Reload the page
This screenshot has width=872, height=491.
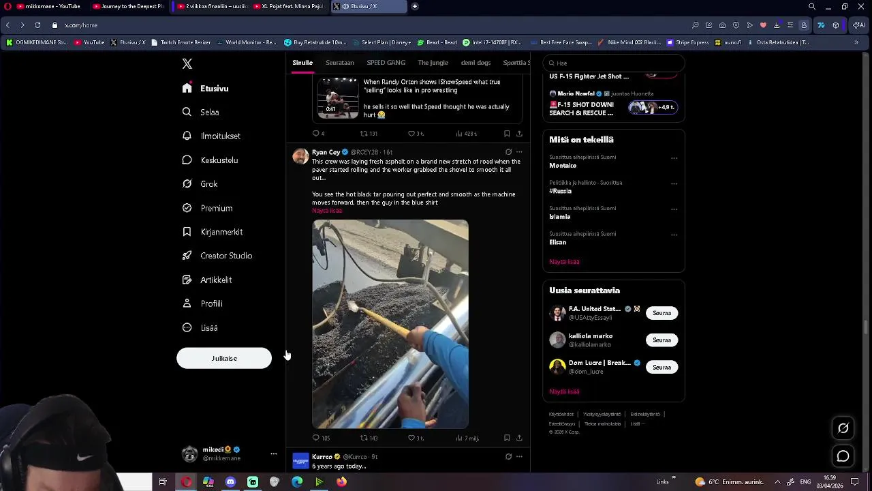[37, 25]
